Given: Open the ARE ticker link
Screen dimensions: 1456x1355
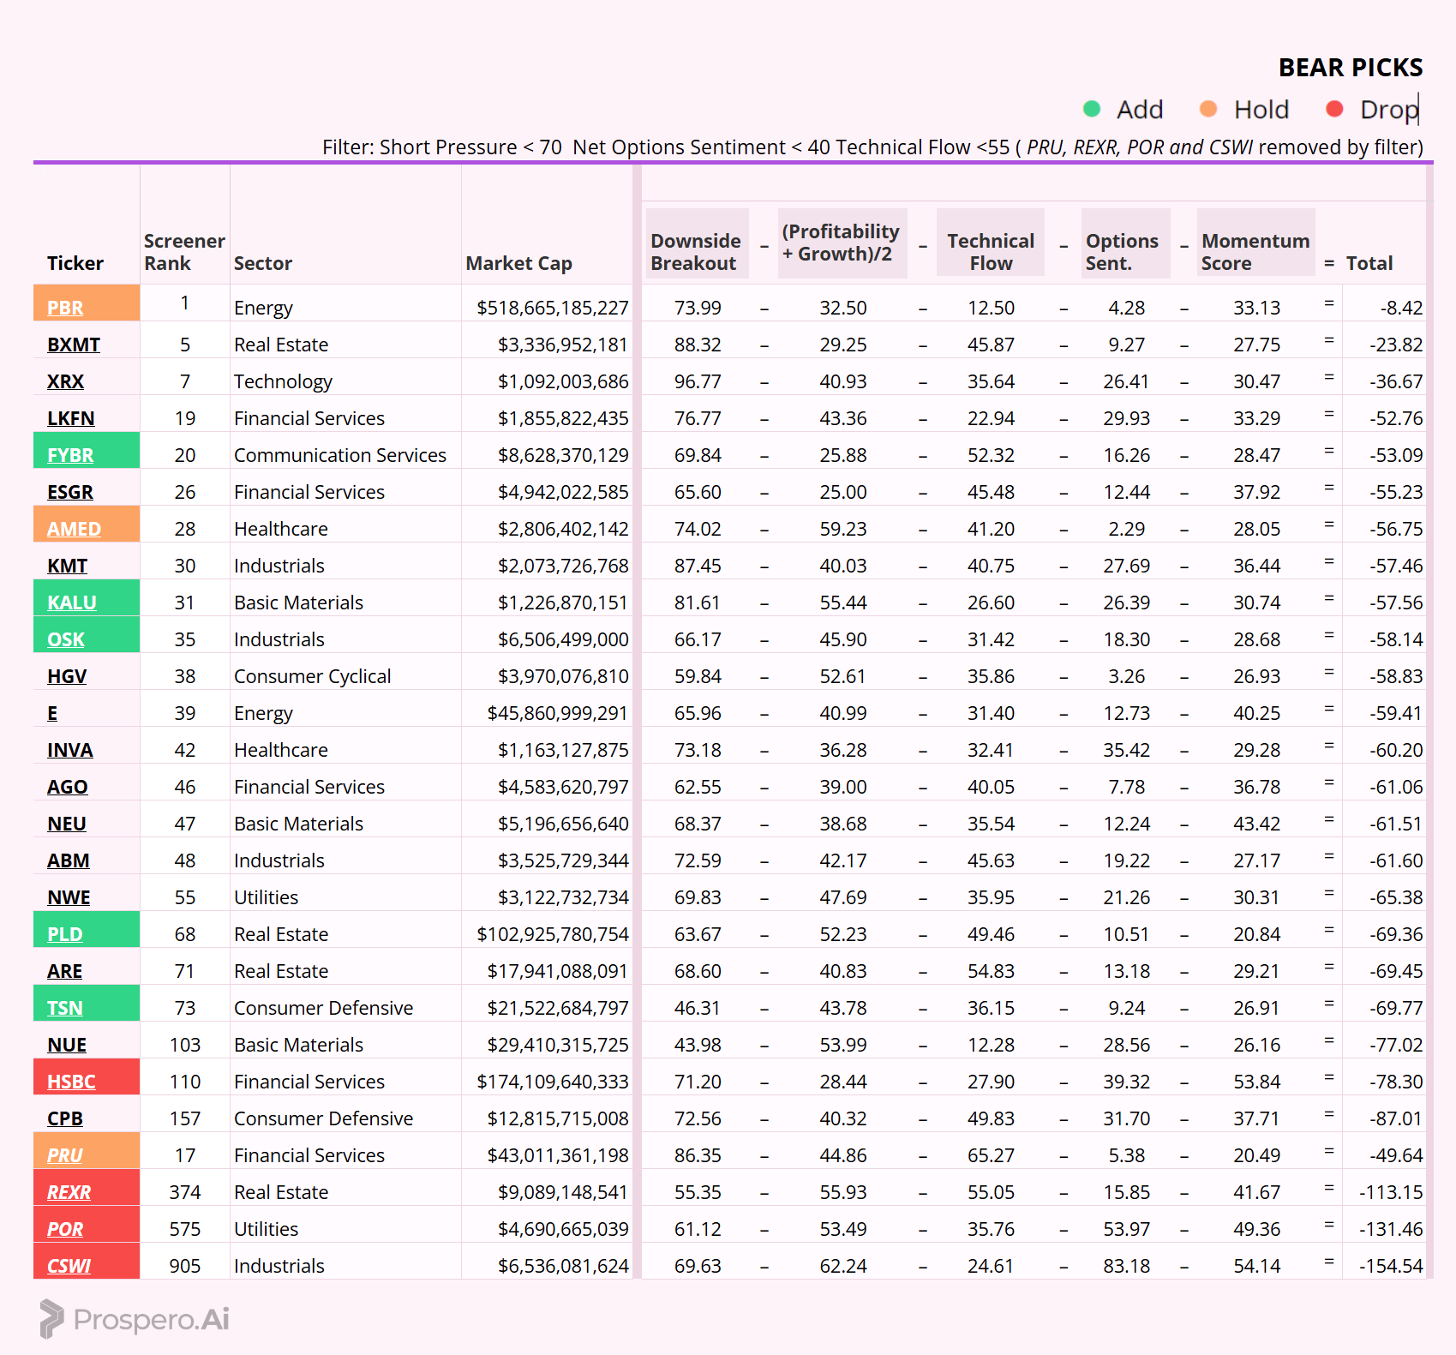Looking at the screenshot, I should [65, 971].
